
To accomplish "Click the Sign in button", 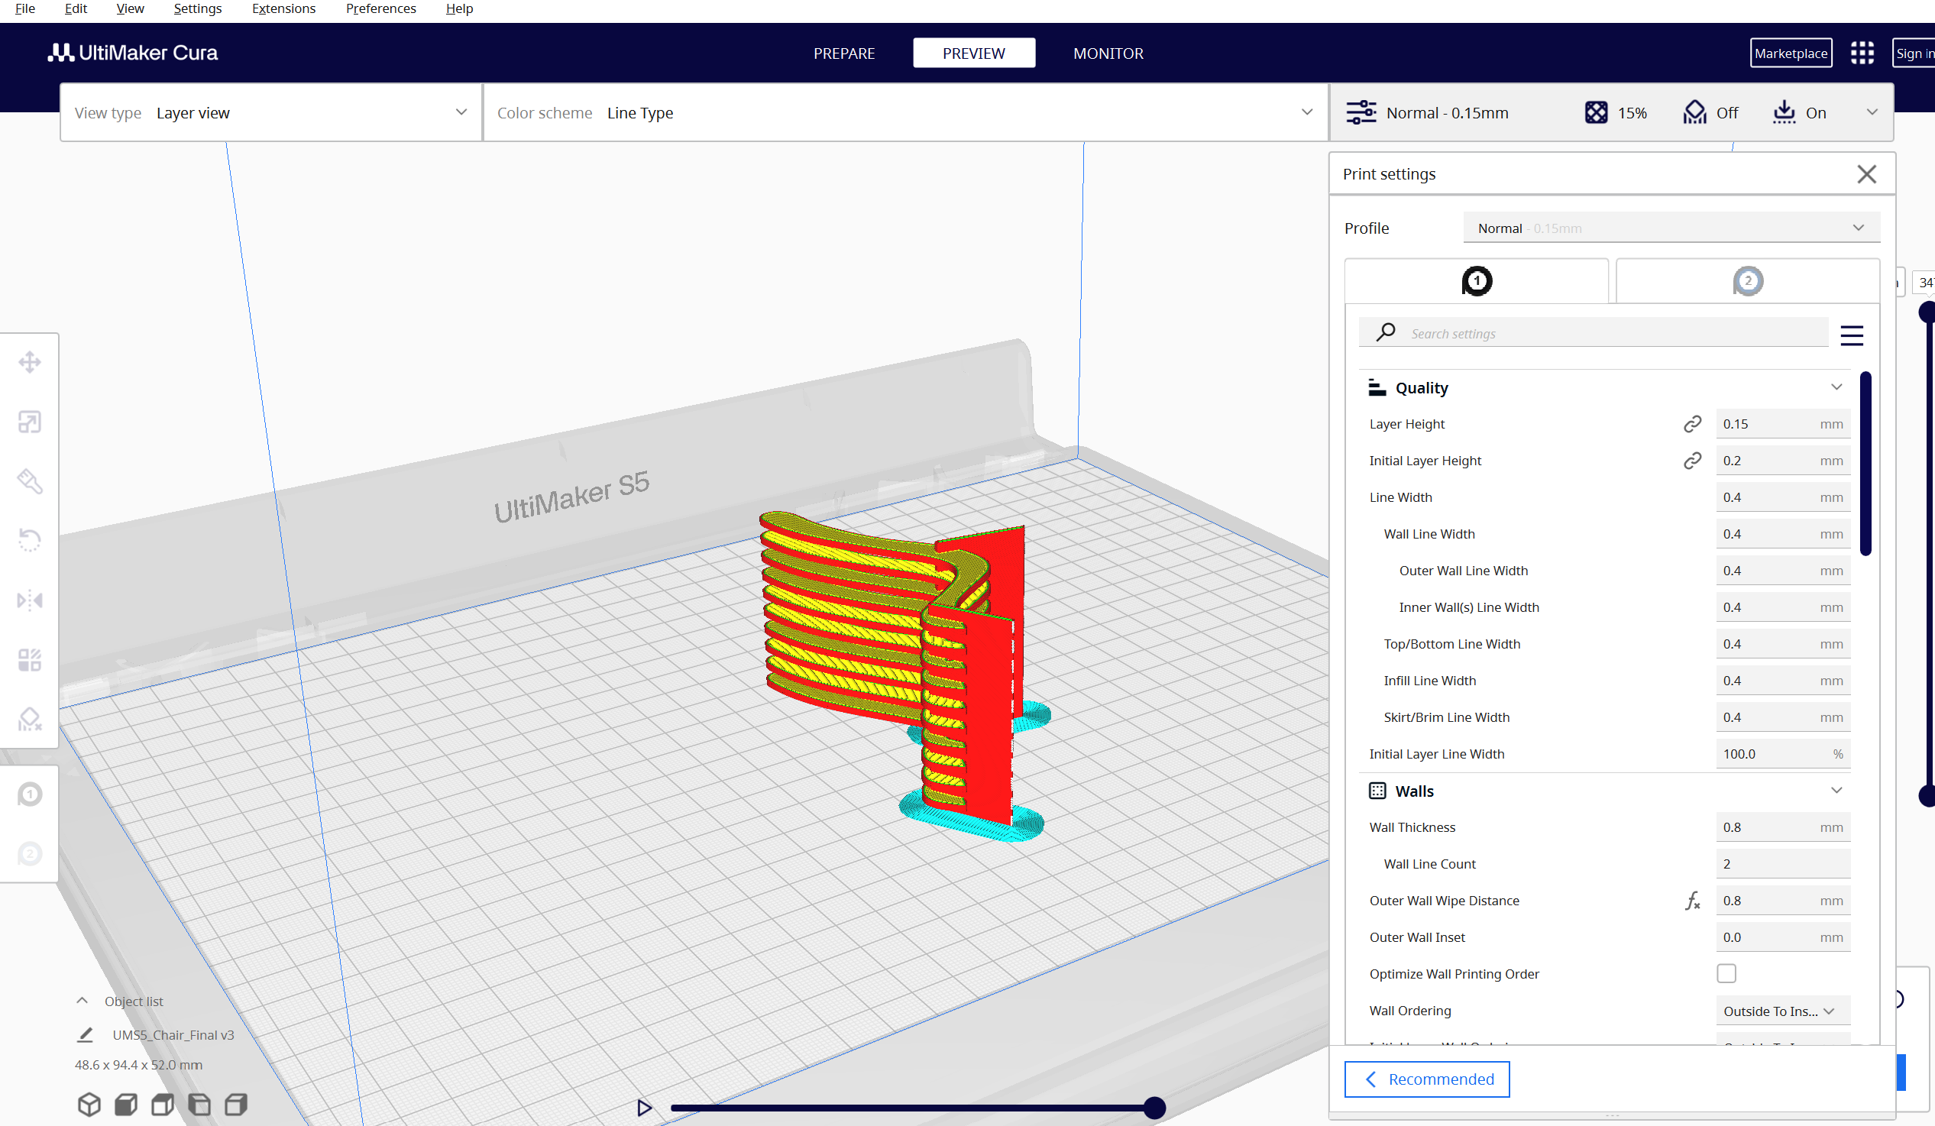I will 1914,53.
